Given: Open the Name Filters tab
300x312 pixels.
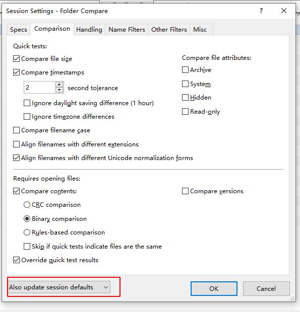Looking at the screenshot, I should coord(127,30).
